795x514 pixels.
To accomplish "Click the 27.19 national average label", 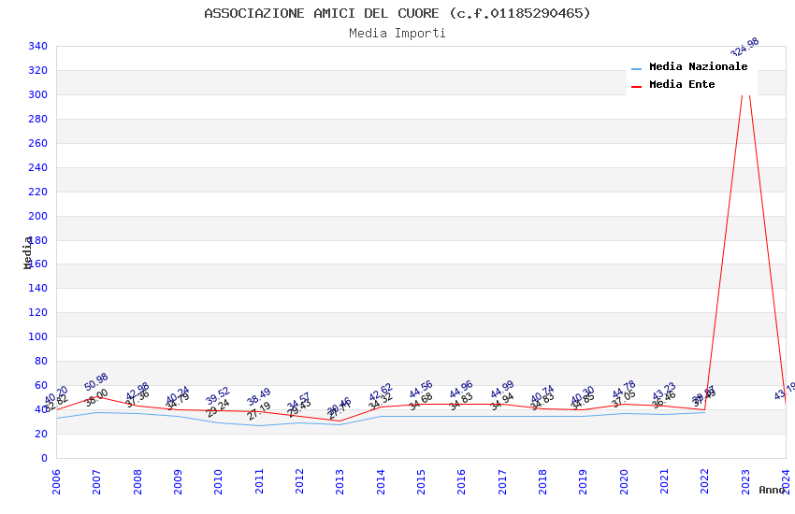I will 258,410.
